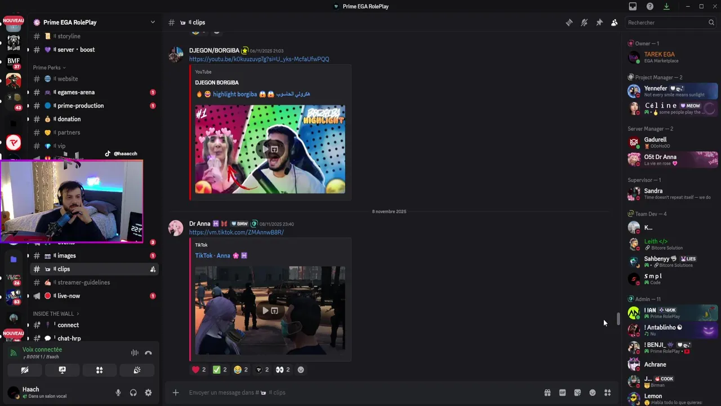Viewport: 721px width, 406px height.
Task: Open the gift icon in message bar
Action: (x=547, y=392)
